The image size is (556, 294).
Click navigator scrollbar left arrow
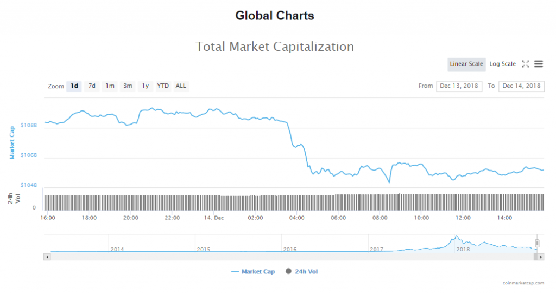coord(47,257)
